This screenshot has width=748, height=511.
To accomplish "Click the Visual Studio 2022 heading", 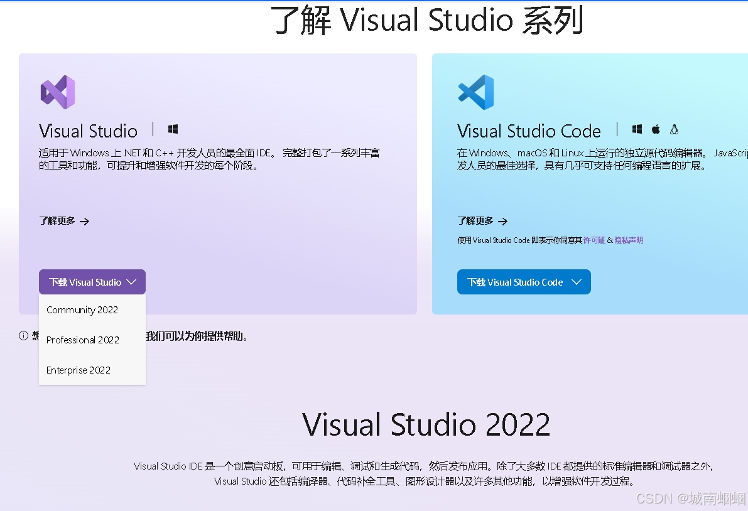I will coord(426,425).
